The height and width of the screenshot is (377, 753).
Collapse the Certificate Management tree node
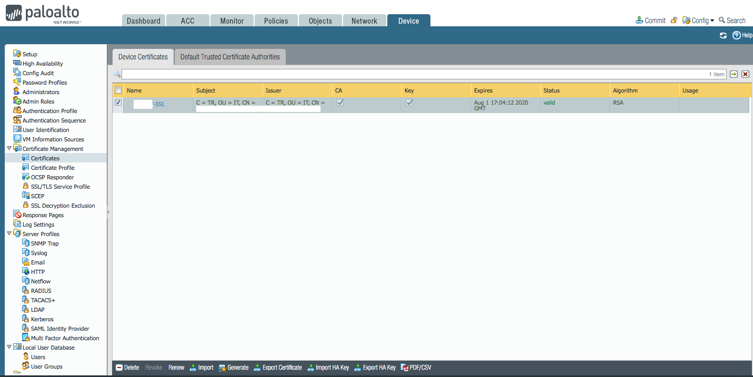point(9,149)
